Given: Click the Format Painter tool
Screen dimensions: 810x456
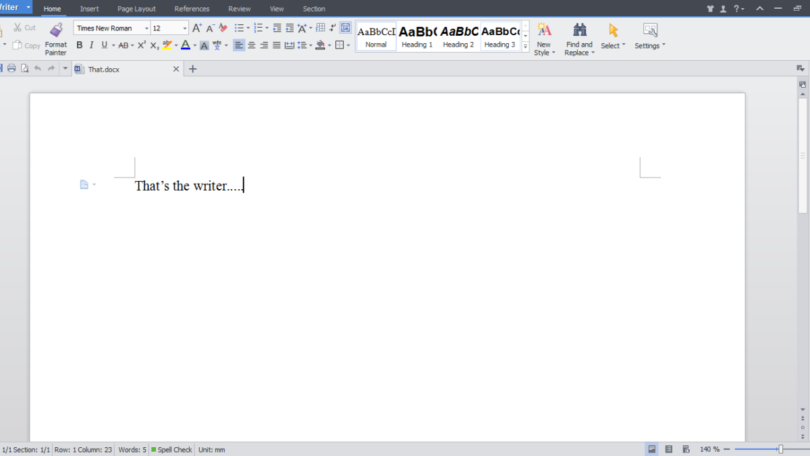Looking at the screenshot, I should click(x=56, y=39).
